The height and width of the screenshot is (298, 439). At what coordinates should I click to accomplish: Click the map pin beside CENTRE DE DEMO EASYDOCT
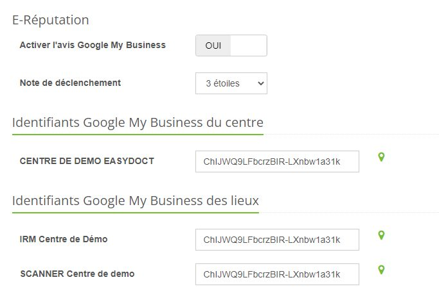click(x=381, y=157)
